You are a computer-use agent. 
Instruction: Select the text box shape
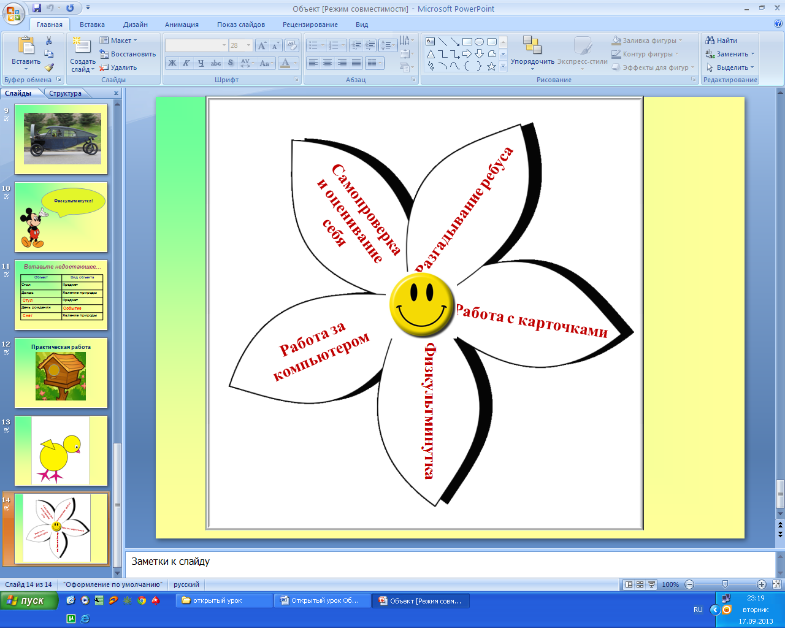[x=431, y=42]
